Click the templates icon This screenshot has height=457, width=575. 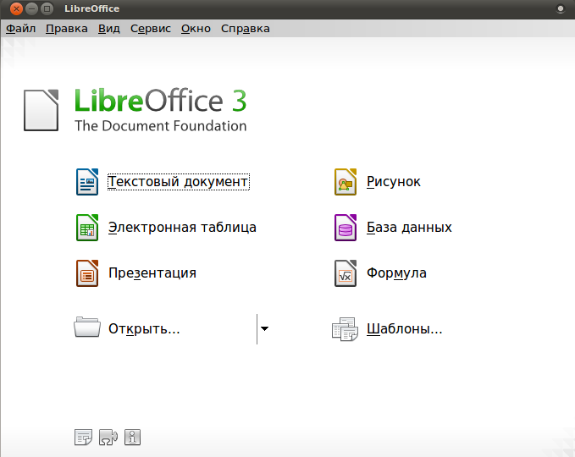coord(345,329)
